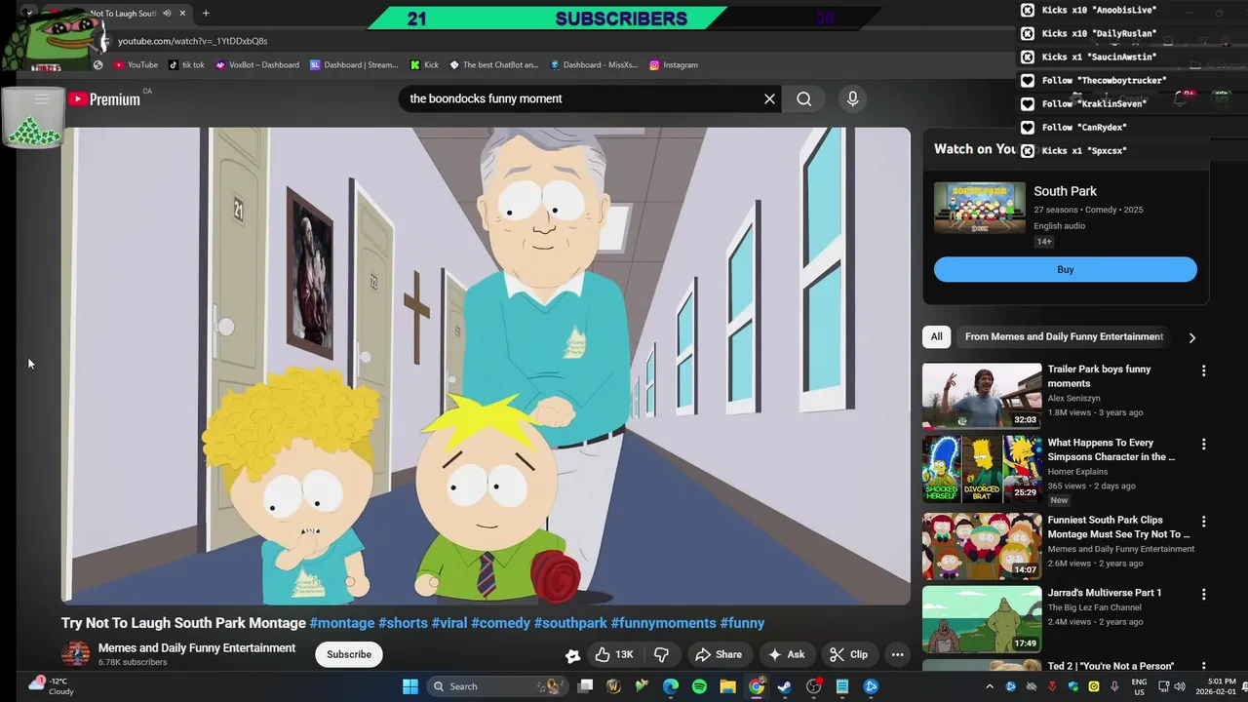The image size is (1248, 702).
Task: Open options menu for Simpsons Character video
Action: (x=1203, y=444)
